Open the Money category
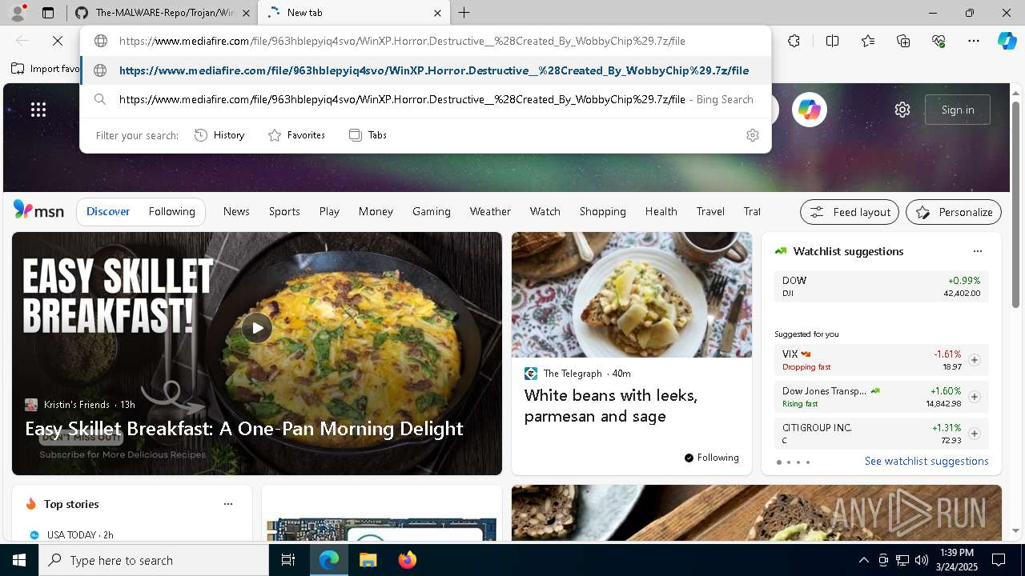Screen dimensions: 1025x576 [376, 211]
